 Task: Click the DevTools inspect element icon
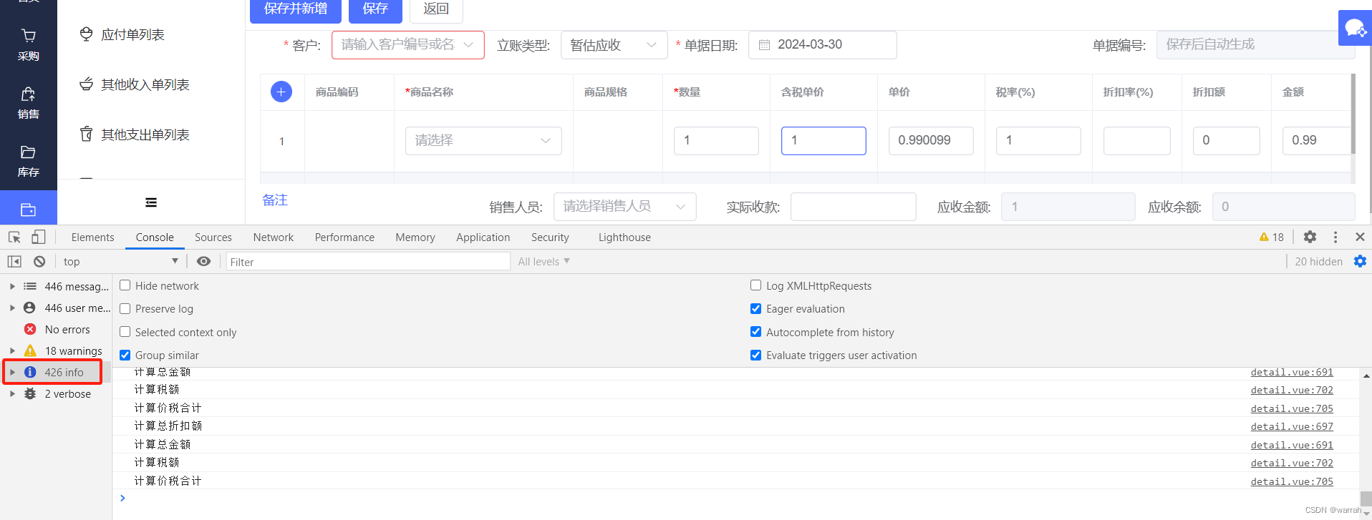14,237
